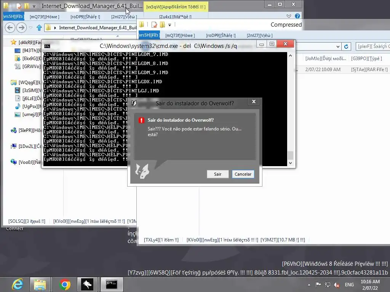Click properties icon in Compressed quick access toolbar

pyautogui.click(x=154, y=25)
